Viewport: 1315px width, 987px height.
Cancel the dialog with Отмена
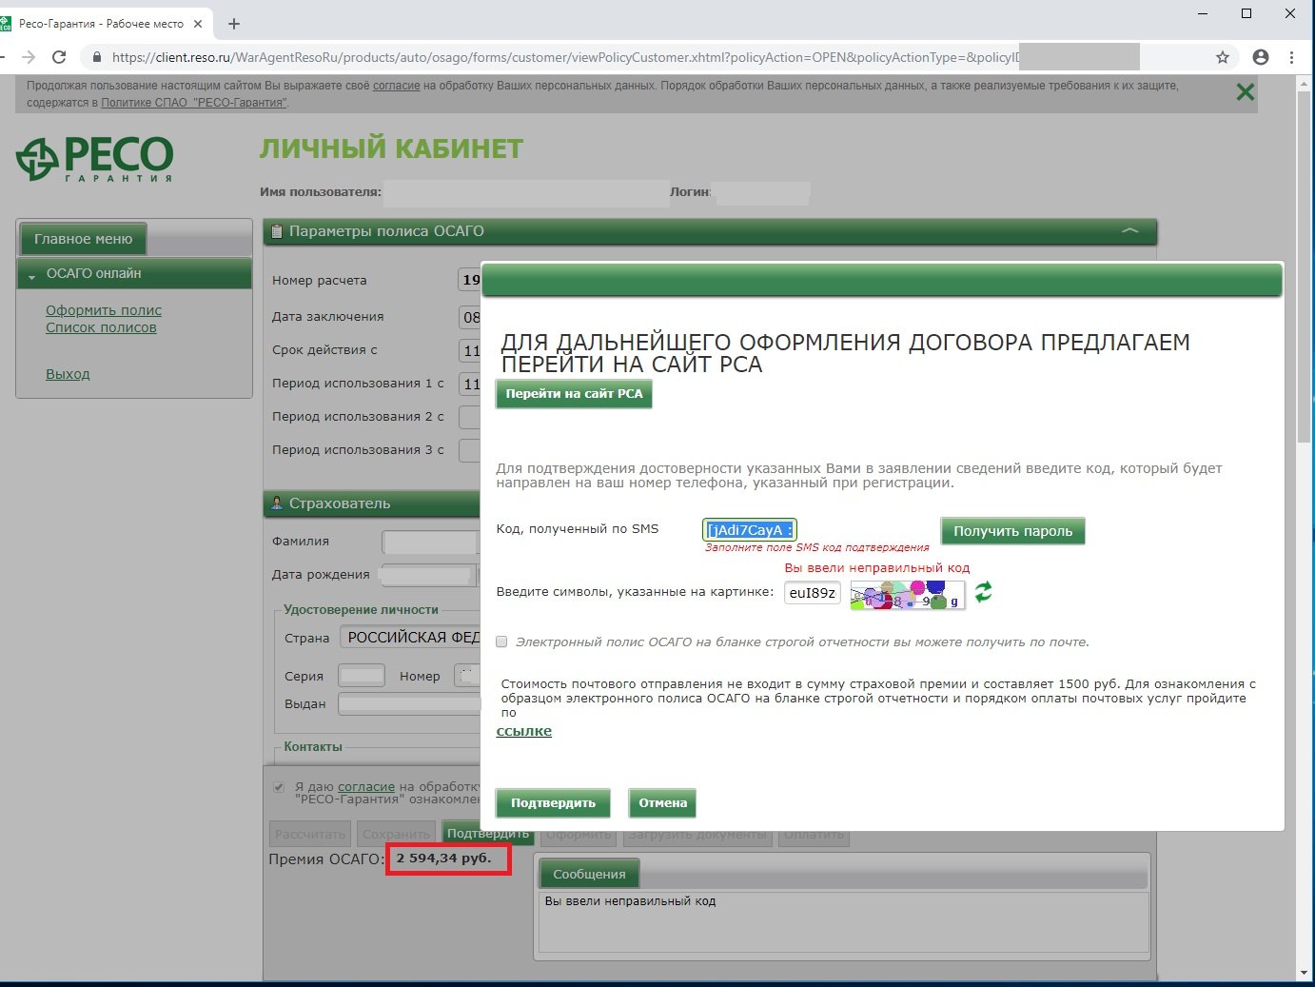coord(662,802)
